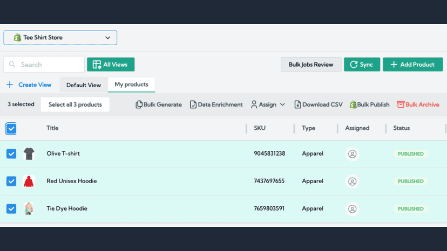This screenshot has height=251, width=447.
Task: Click the Olive T-shirt product thumbnail
Action: click(29, 154)
